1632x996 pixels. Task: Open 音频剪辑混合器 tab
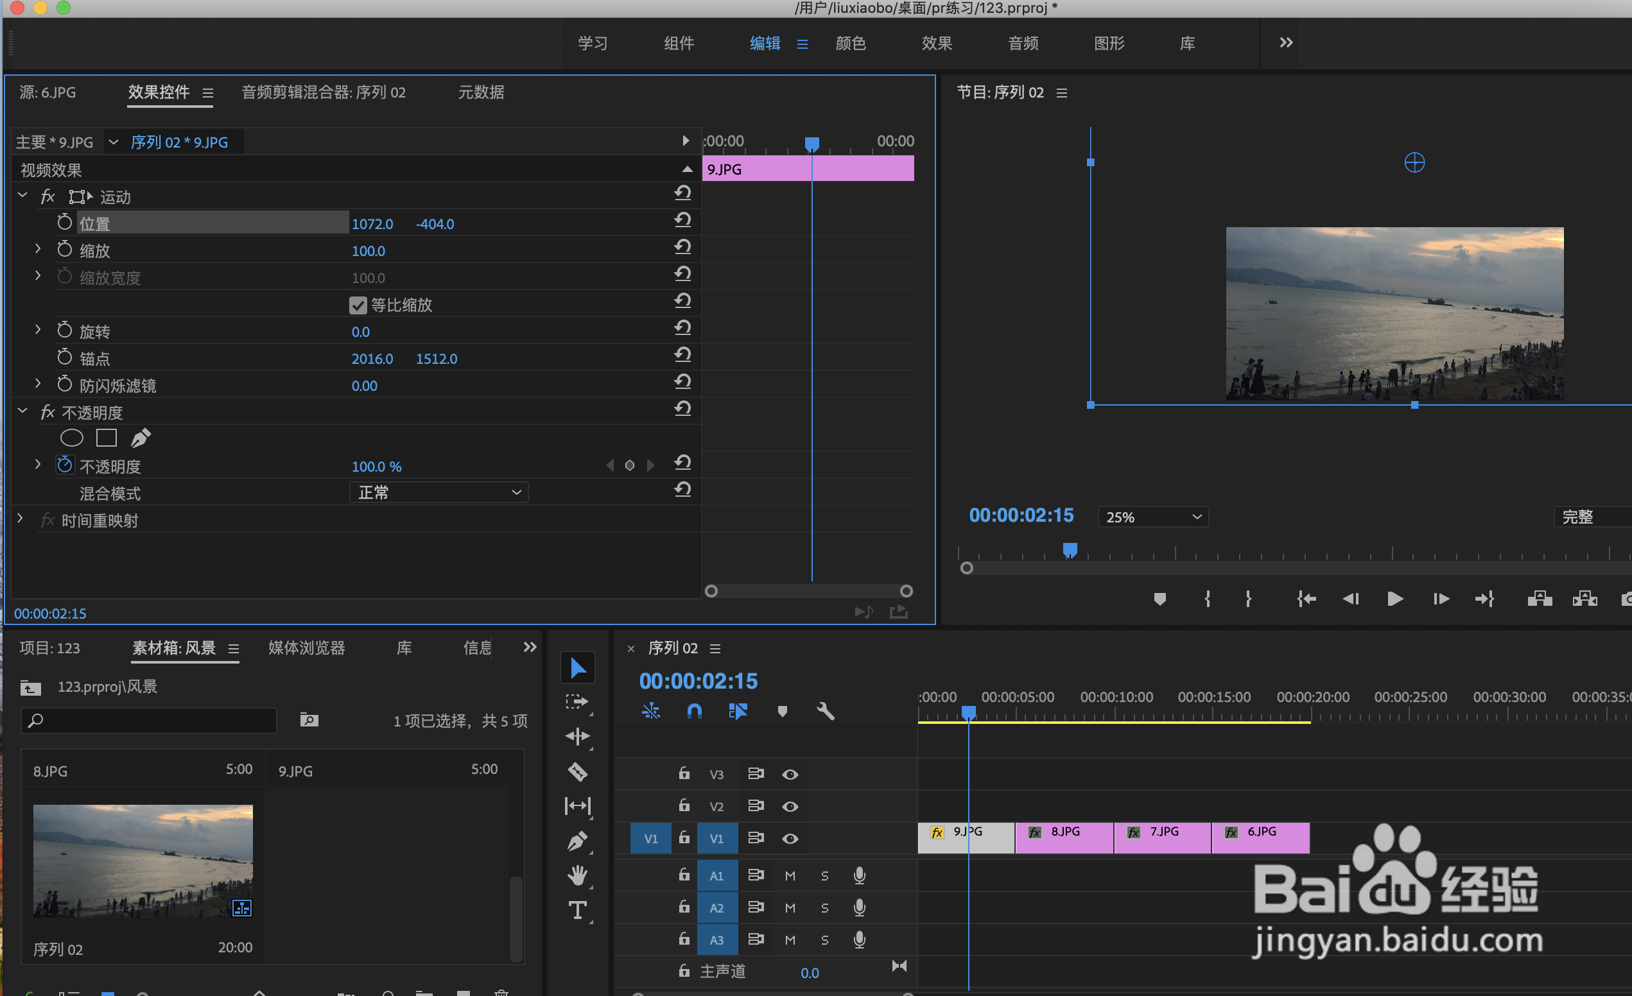[323, 92]
